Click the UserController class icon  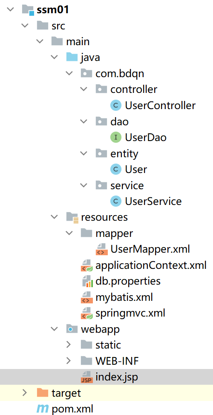(x=115, y=105)
